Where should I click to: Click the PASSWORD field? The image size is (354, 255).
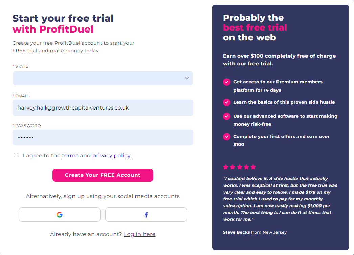103,137
